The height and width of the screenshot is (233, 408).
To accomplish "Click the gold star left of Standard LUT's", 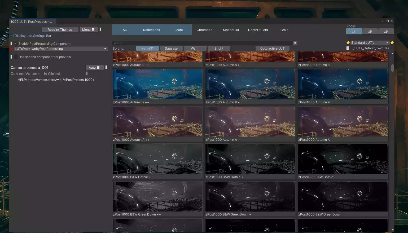I will pyautogui.click(x=348, y=43).
